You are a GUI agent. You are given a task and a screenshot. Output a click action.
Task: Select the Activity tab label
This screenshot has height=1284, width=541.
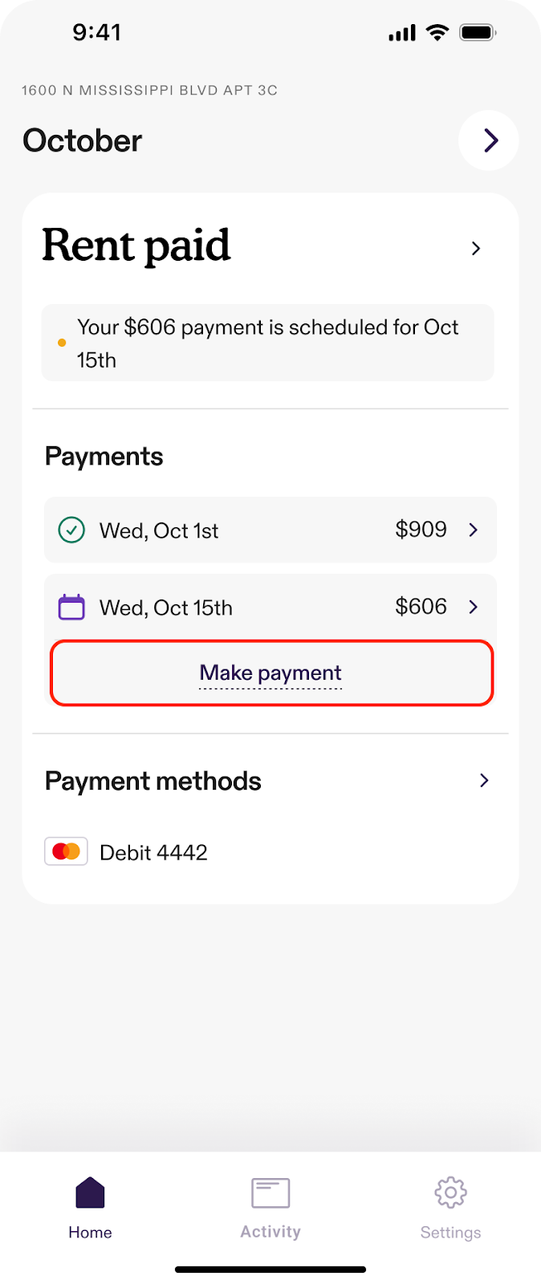270,1232
